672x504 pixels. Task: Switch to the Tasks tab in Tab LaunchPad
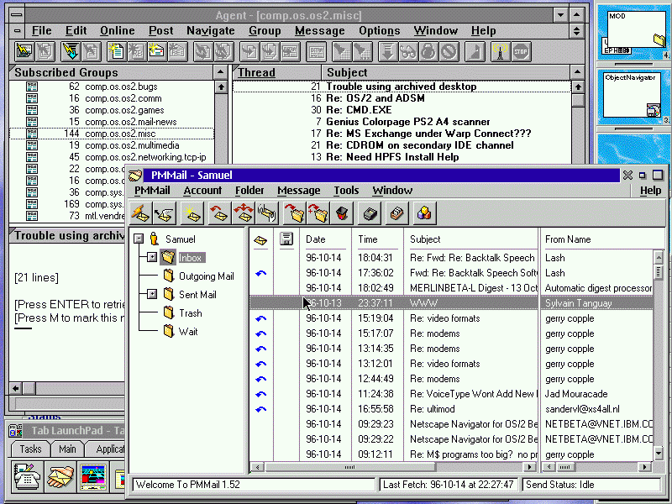[30, 449]
